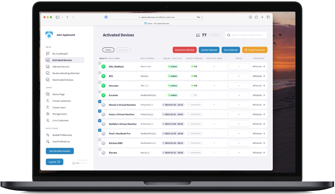The height and width of the screenshot is (194, 335).
Task: Open Safari's downloads icon
Action: tap(250, 17)
